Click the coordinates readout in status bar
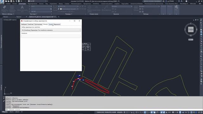 pyautogui.click(x=107, y=112)
